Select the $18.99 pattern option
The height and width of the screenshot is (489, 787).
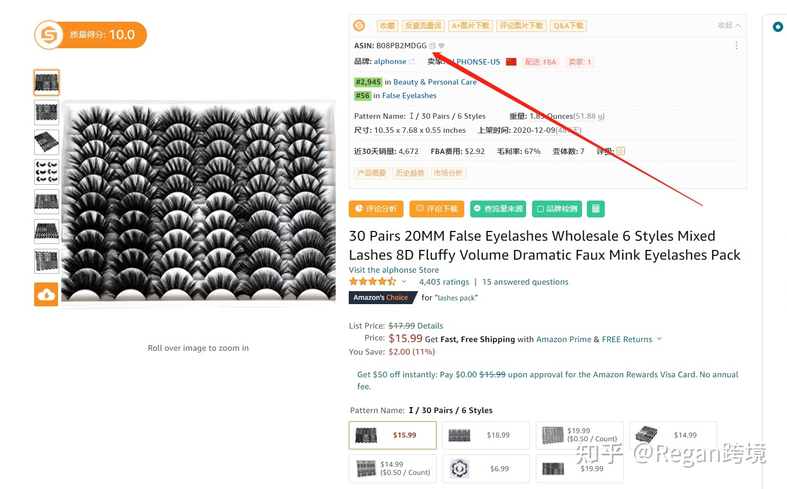(x=486, y=435)
